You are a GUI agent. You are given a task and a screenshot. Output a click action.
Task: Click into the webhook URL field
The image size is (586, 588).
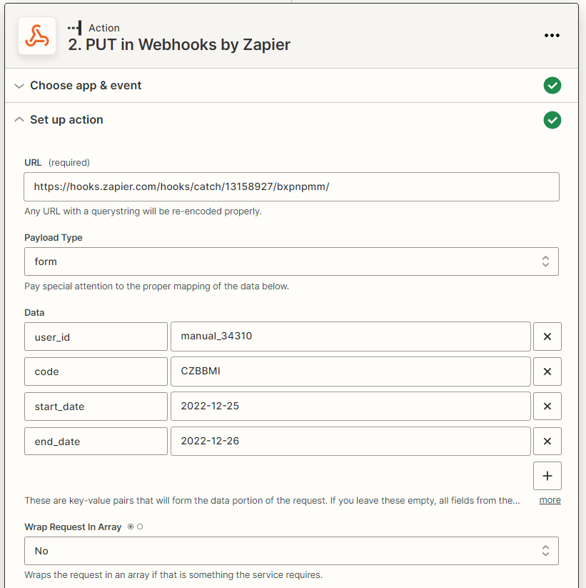click(291, 186)
